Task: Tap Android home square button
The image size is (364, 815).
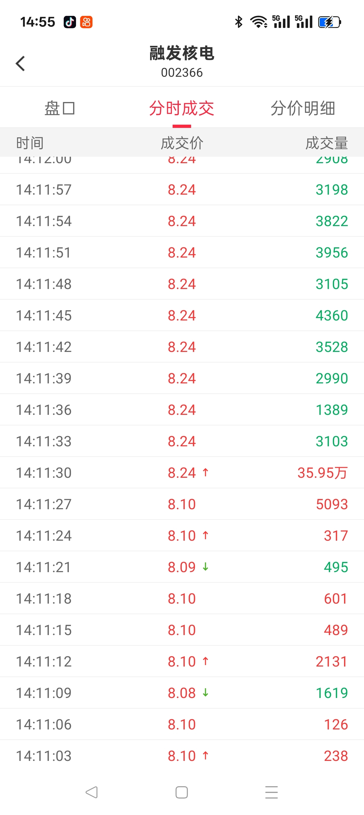Action: click(x=182, y=792)
